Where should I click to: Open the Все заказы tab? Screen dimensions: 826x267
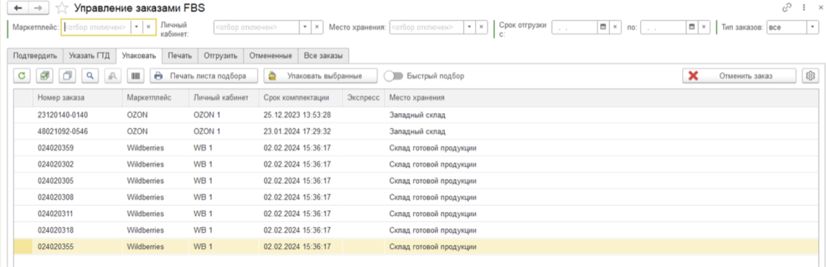coord(323,56)
